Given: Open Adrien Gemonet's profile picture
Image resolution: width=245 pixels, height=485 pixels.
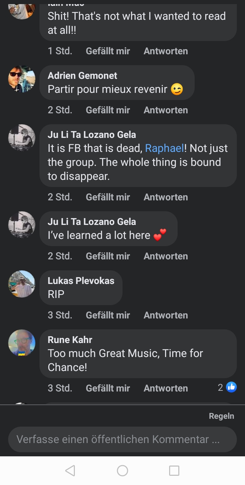Looking at the screenshot, I should 22,79.
